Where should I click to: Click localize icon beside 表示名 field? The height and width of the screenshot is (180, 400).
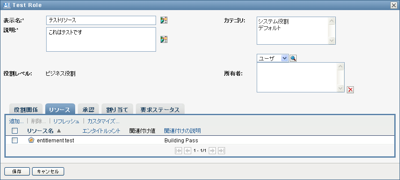[164, 20]
